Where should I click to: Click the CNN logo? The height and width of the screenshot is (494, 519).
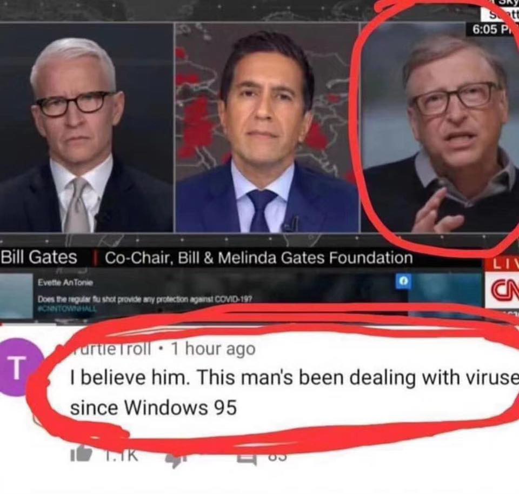coord(503,289)
